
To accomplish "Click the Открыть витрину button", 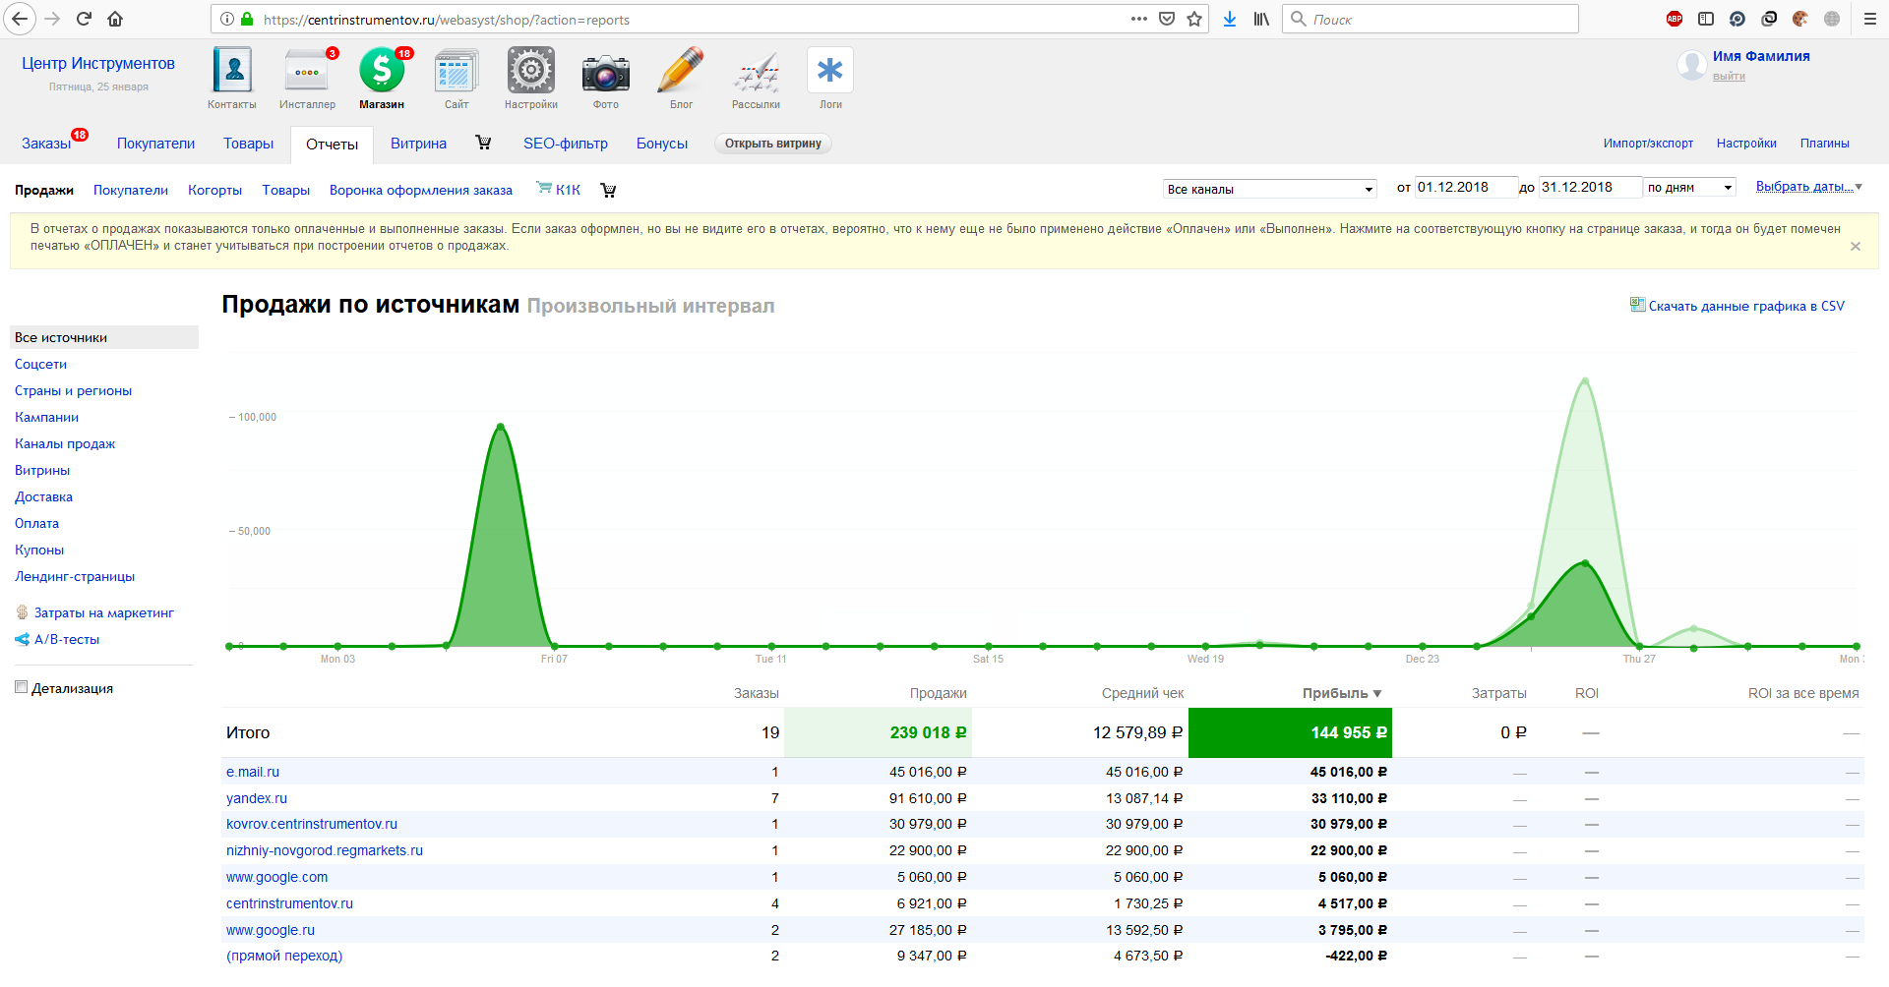I will click(x=772, y=144).
